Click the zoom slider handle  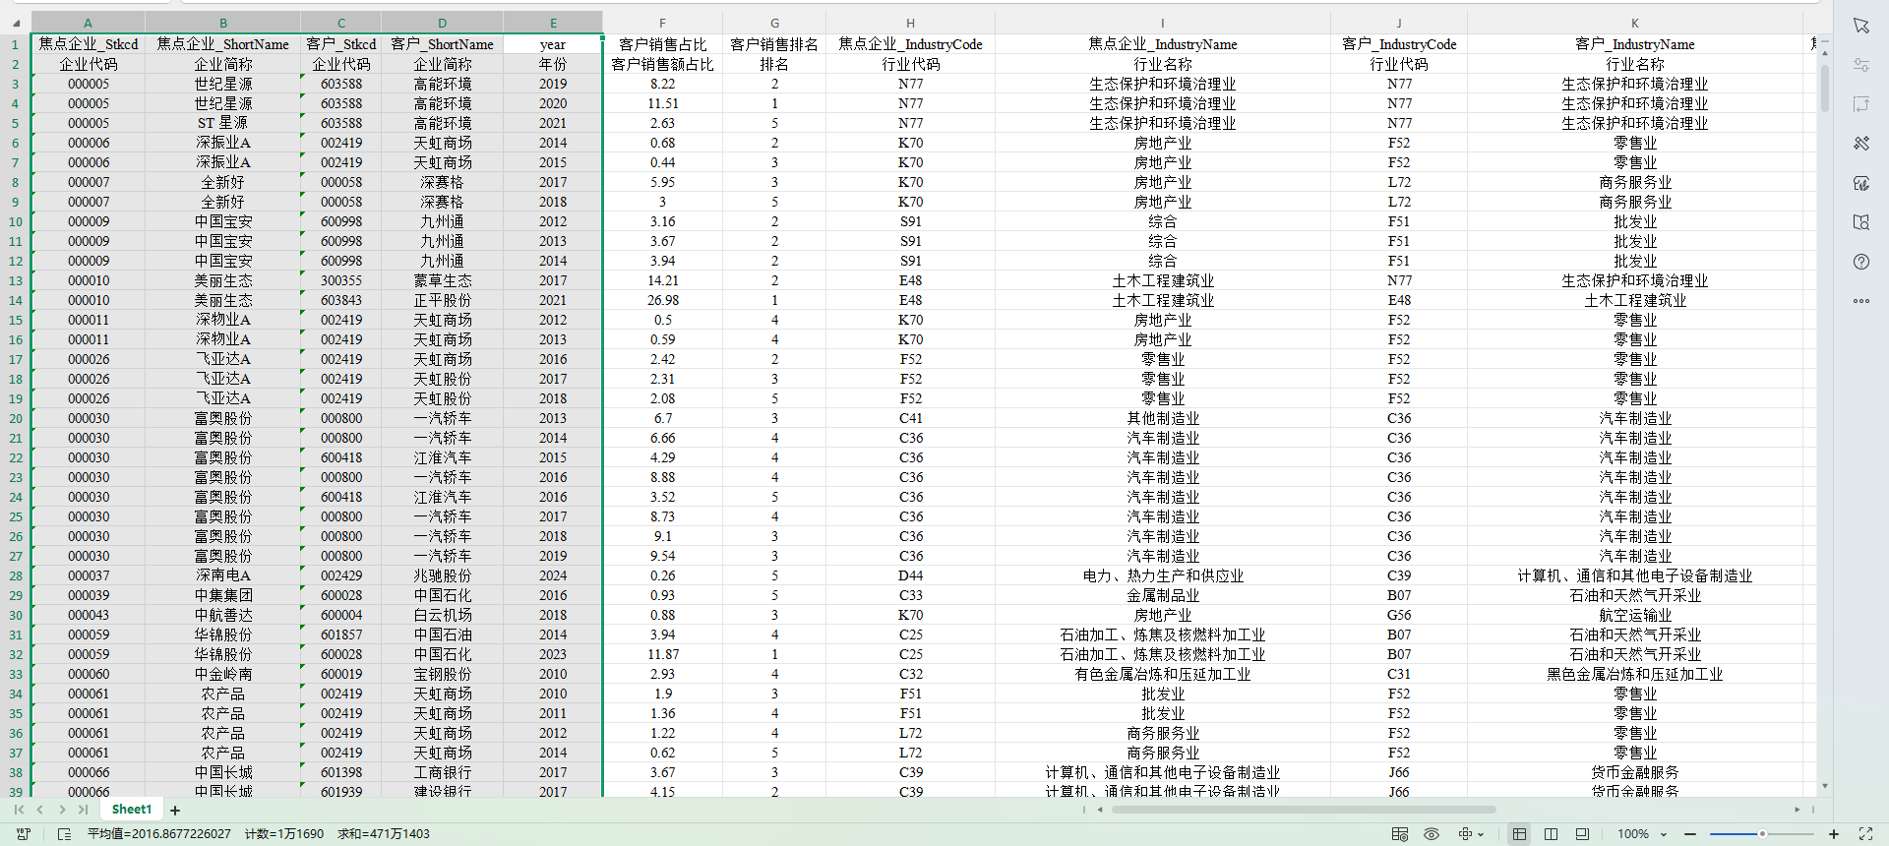point(1762,834)
